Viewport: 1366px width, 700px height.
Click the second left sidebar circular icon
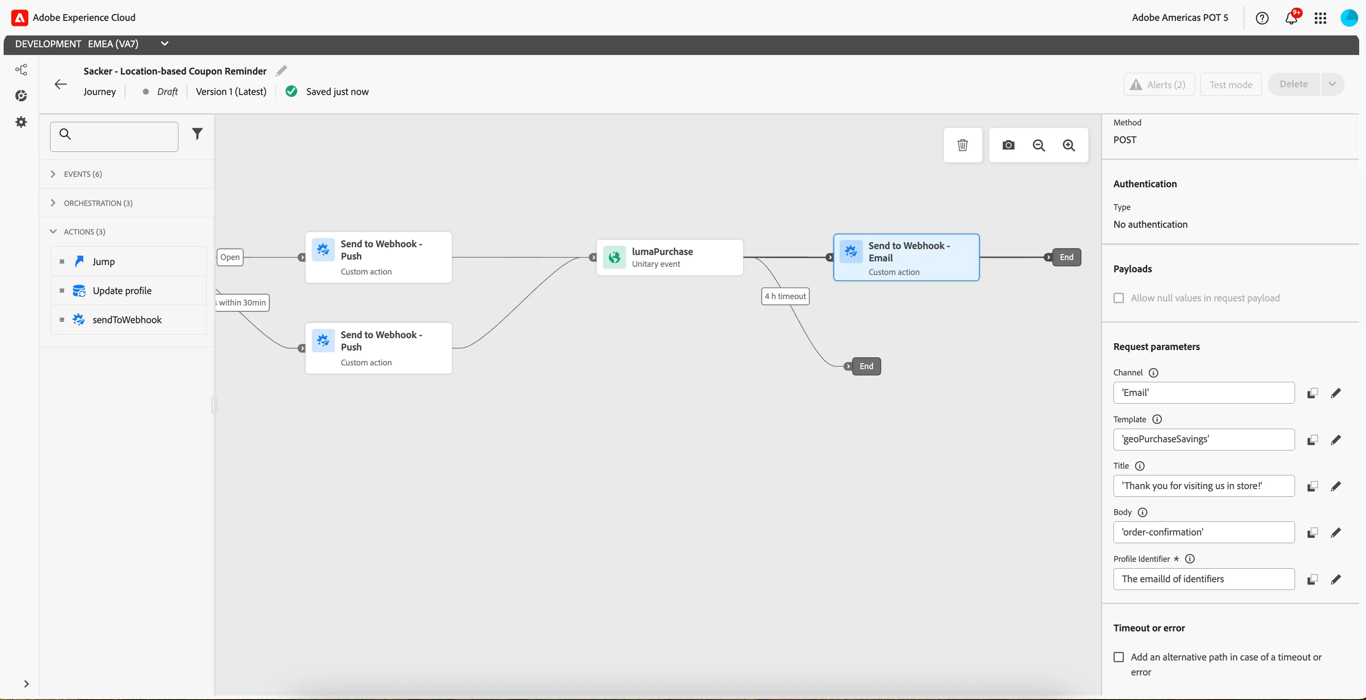[x=21, y=96]
